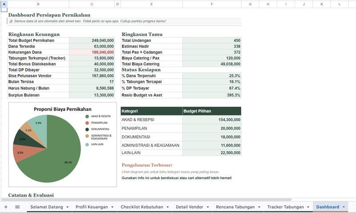Select cell Tabungan Terkumpul (Tracker)
The width and height of the screenshot is (356, 213).
38,58
